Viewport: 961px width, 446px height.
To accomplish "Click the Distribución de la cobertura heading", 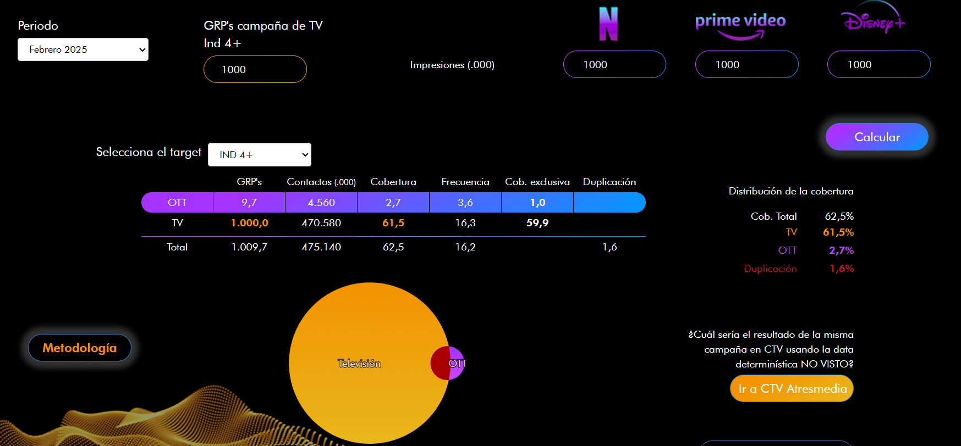I will click(791, 191).
